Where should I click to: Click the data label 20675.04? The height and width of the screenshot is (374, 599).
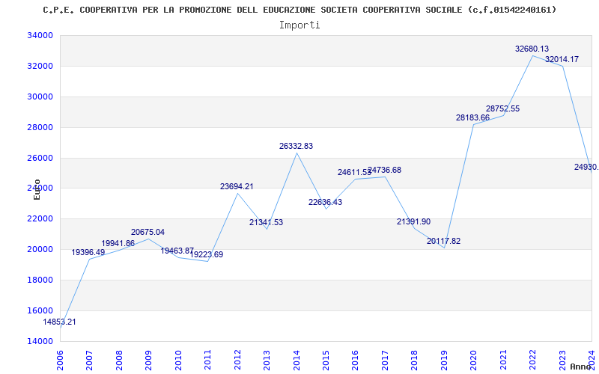(148, 232)
